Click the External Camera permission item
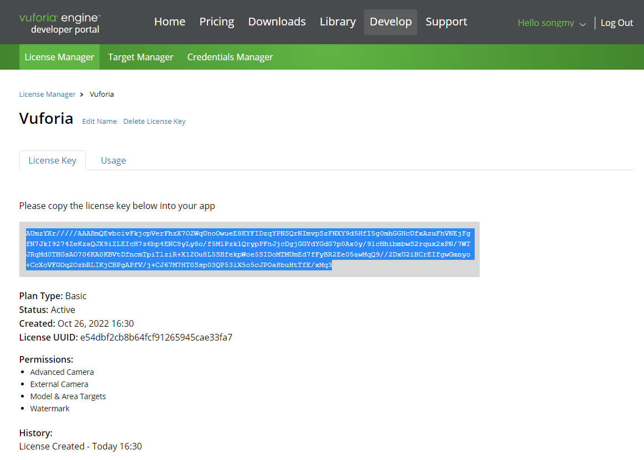Viewport: 644px width, 460px height. [x=59, y=384]
